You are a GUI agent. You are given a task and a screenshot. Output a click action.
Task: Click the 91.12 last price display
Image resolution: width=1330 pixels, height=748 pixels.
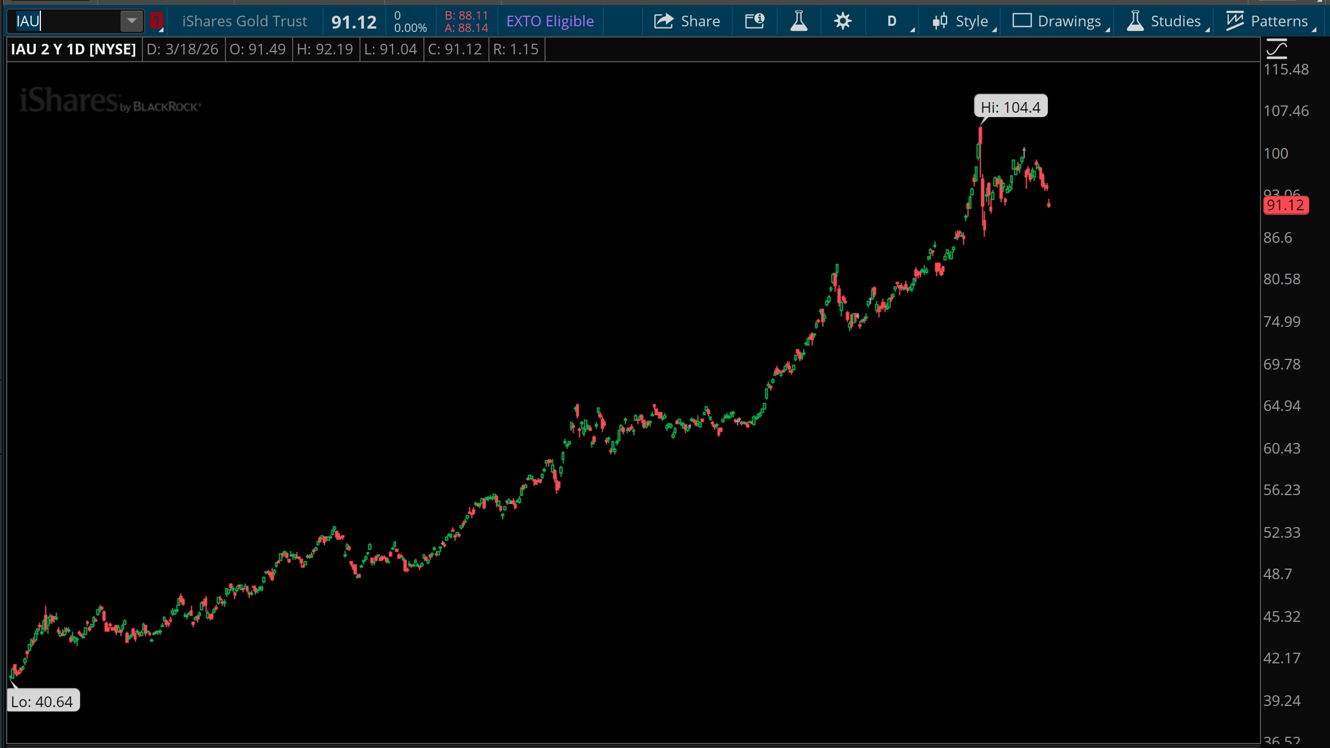coord(354,22)
